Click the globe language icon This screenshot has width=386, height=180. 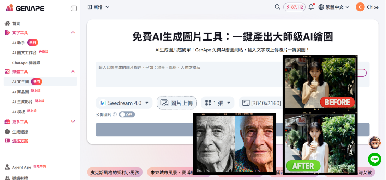click(x=321, y=7)
